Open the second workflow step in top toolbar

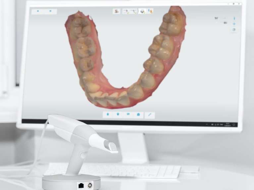(x=126, y=11)
